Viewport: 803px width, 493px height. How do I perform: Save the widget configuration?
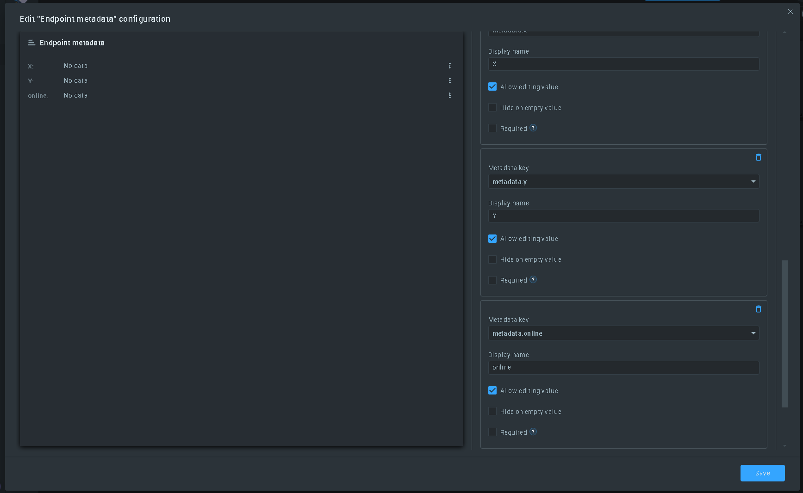click(x=762, y=473)
